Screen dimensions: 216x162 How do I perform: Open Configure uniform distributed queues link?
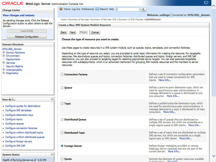point(25,137)
